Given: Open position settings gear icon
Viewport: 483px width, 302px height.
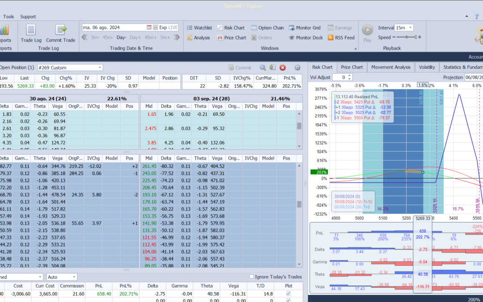Looking at the screenshot, I should [297, 68].
